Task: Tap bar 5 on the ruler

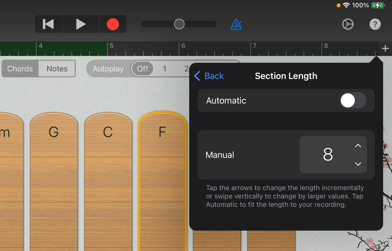Action: 112,46
